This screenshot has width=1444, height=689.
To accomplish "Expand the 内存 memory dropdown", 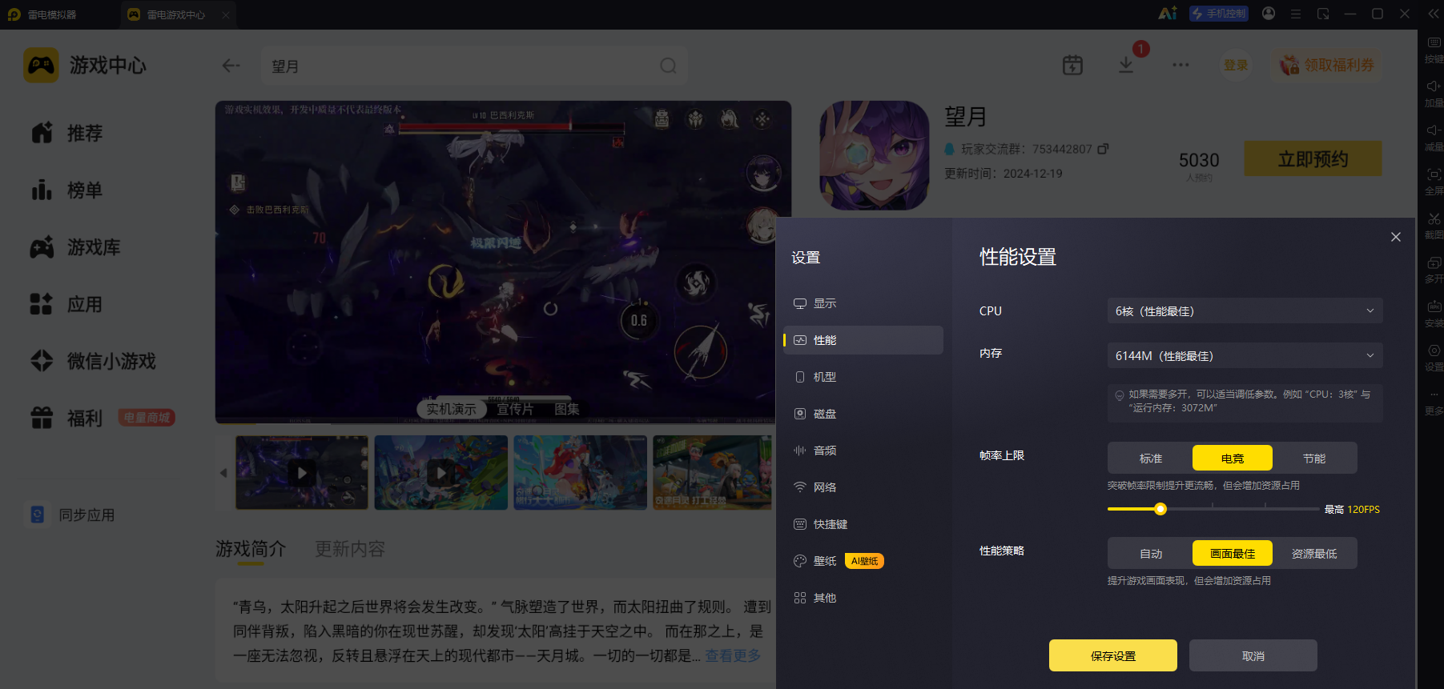I will (x=1245, y=355).
